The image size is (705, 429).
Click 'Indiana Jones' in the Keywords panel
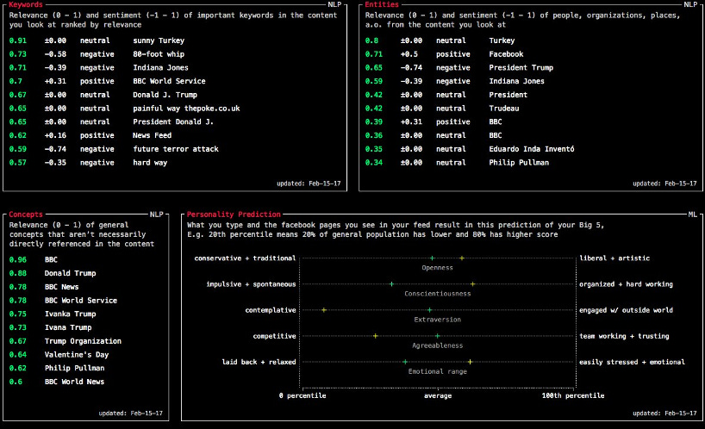click(x=160, y=67)
